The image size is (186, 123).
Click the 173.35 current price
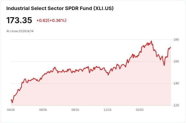[19, 20]
